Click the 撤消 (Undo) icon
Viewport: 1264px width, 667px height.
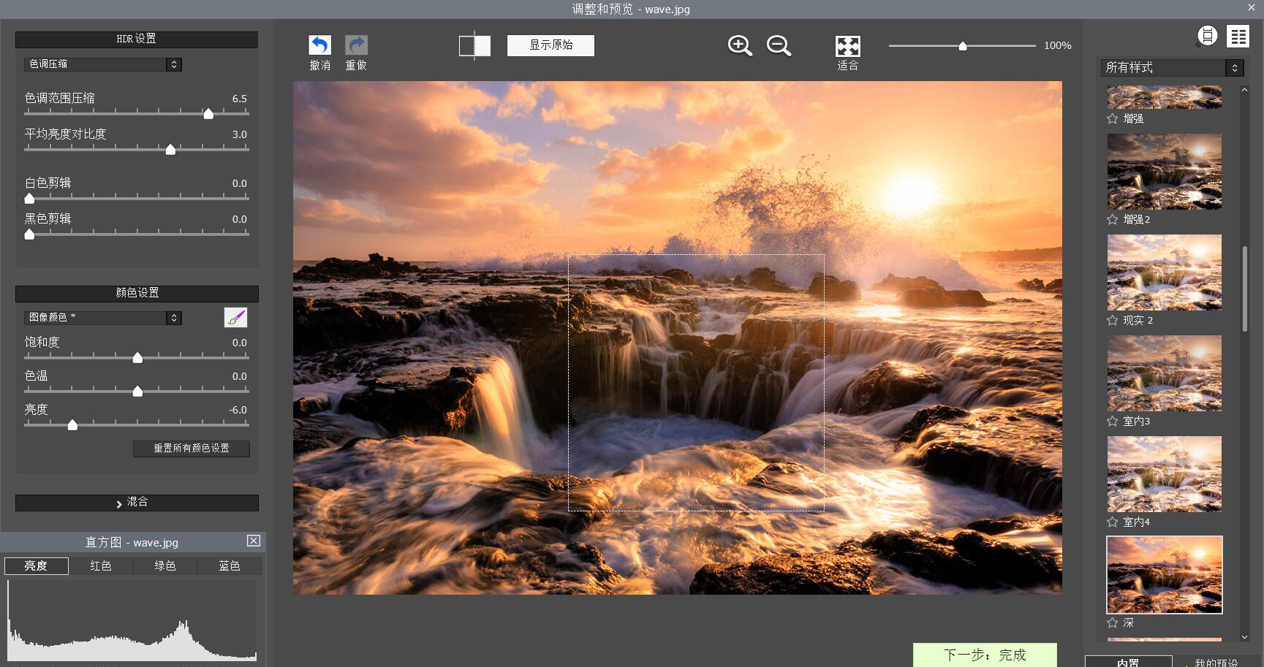[319, 44]
